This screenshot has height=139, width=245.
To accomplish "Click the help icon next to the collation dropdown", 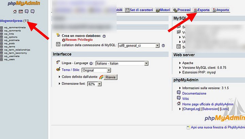I will pyautogui.click(x=163, y=46).
